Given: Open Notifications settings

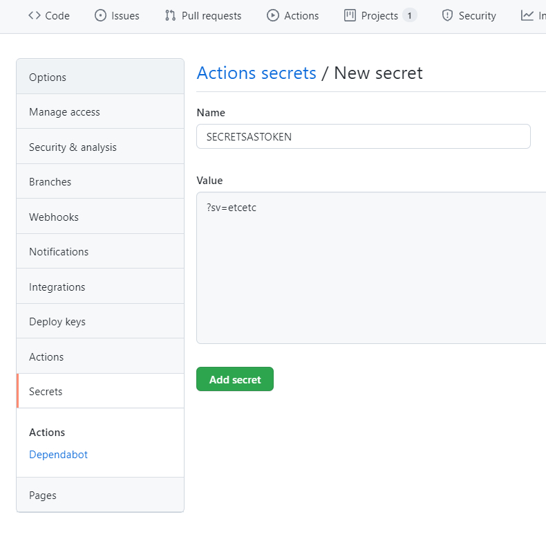Looking at the screenshot, I should tap(100, 251).
